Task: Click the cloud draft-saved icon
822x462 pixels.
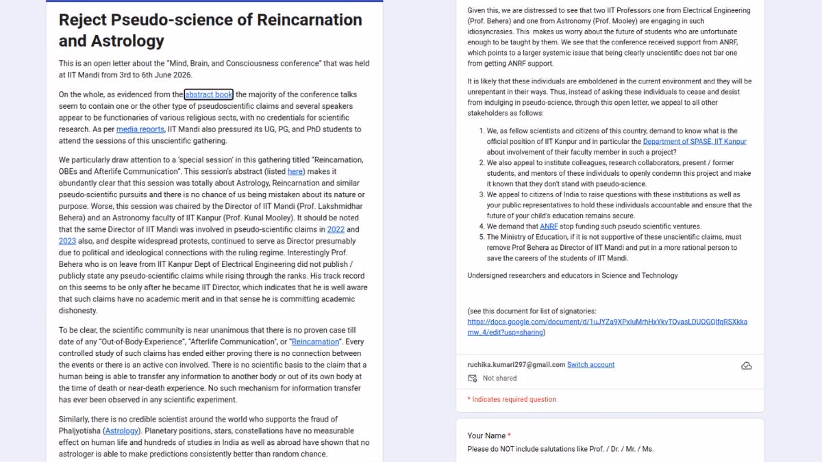Action: click(747, 366)
